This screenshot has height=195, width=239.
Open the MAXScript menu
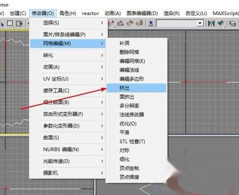(x=226, y=13)
